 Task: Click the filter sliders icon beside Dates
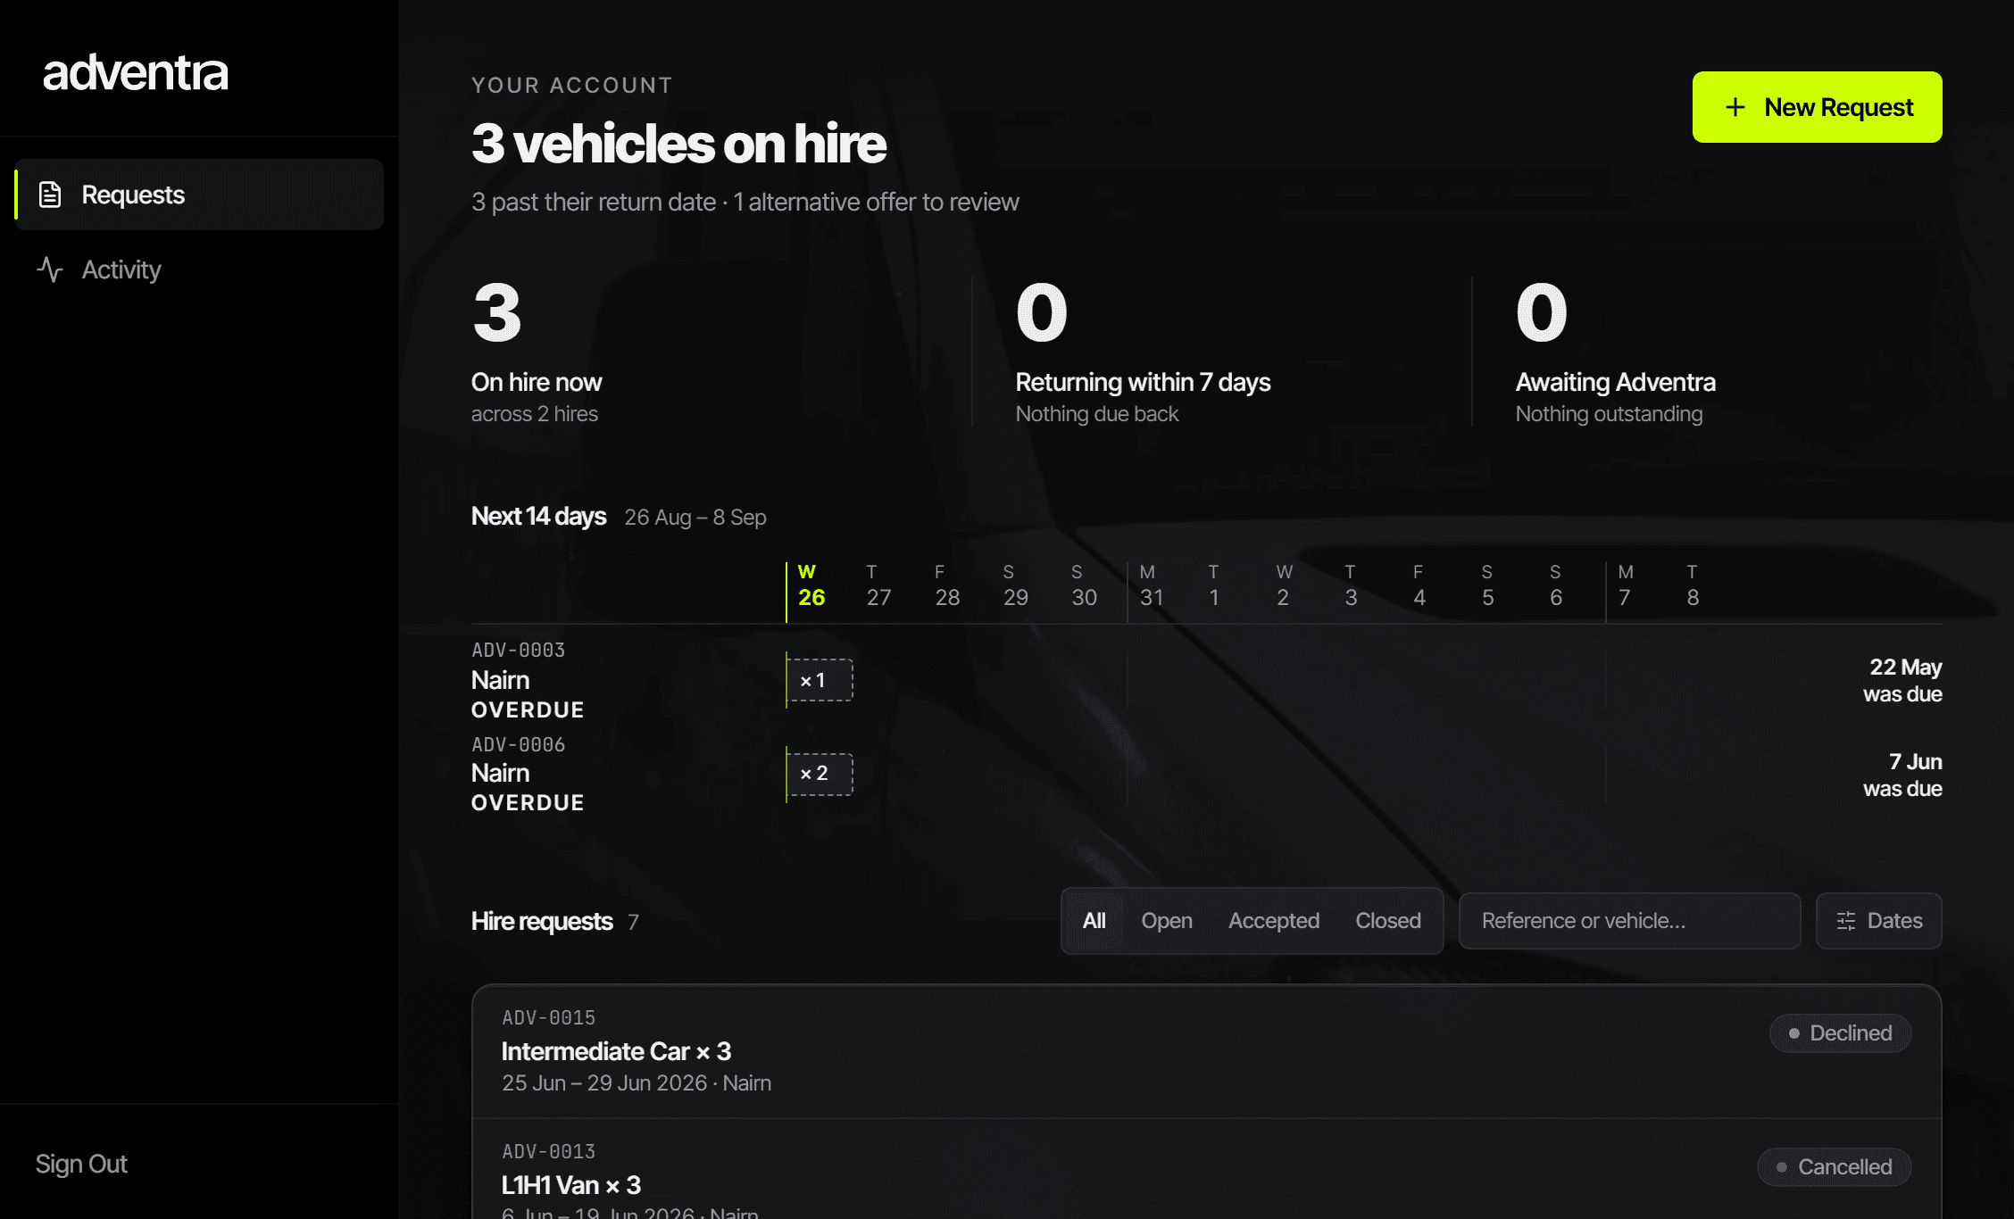coord(1846,921)
